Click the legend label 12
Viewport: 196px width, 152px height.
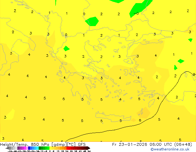pos(58,151)
